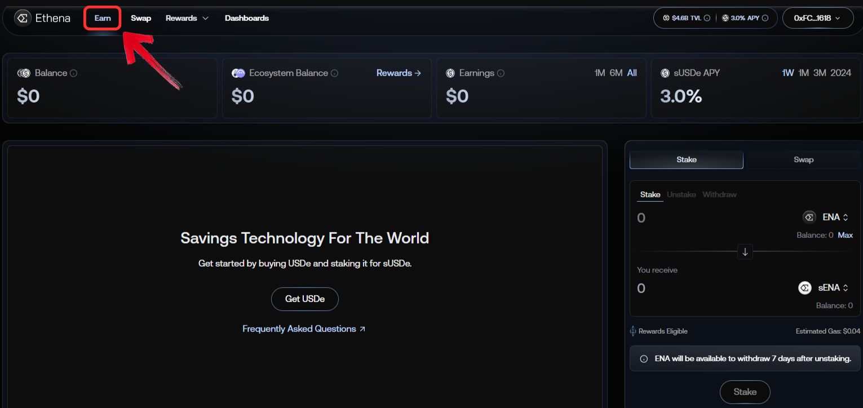Image resolution: width=863 pixels, height=408 pixels.
Task: Select the underlined Stake sub-tab
Action: click(x=650, y=194)
